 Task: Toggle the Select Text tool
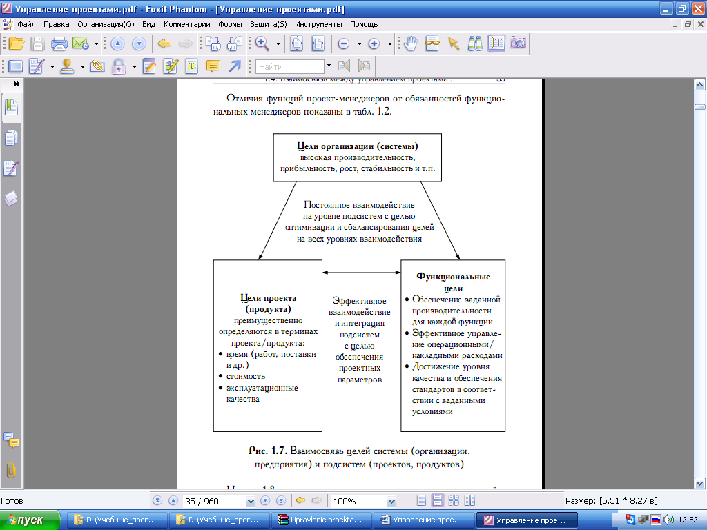496,43
